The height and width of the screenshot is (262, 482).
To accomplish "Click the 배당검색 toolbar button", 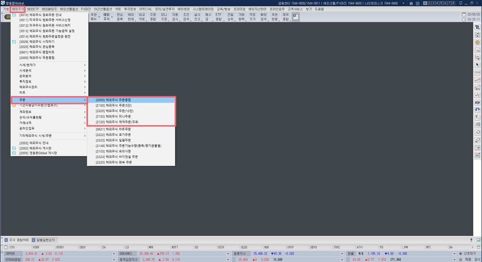I will 264,17.
